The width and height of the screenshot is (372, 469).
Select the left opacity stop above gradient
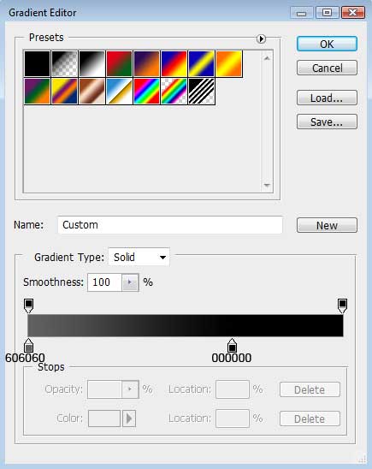coord(28,306)
